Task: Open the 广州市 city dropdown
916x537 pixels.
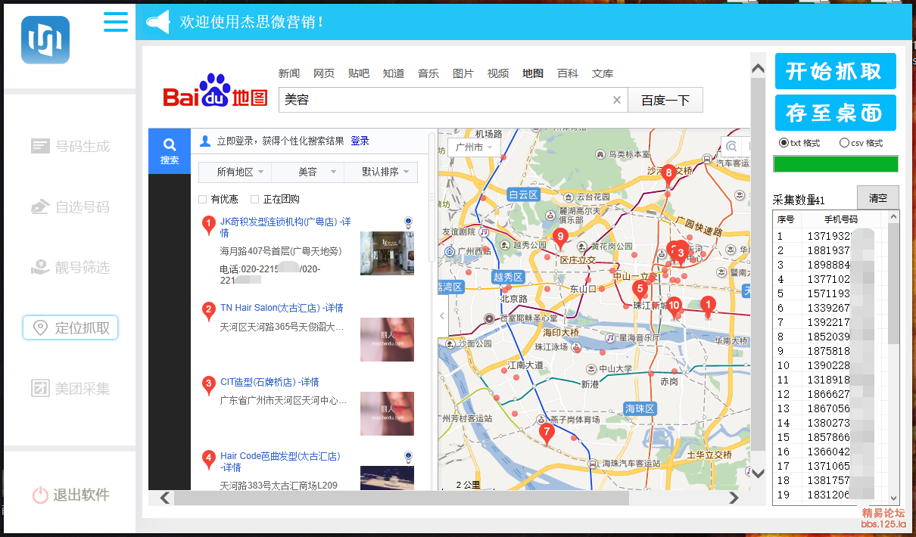Action: click(x=474, y=147)
